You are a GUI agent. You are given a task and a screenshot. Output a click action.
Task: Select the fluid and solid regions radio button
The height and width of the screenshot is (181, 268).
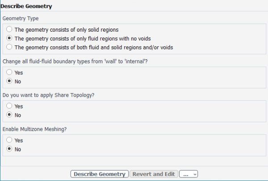coord(9,47)
